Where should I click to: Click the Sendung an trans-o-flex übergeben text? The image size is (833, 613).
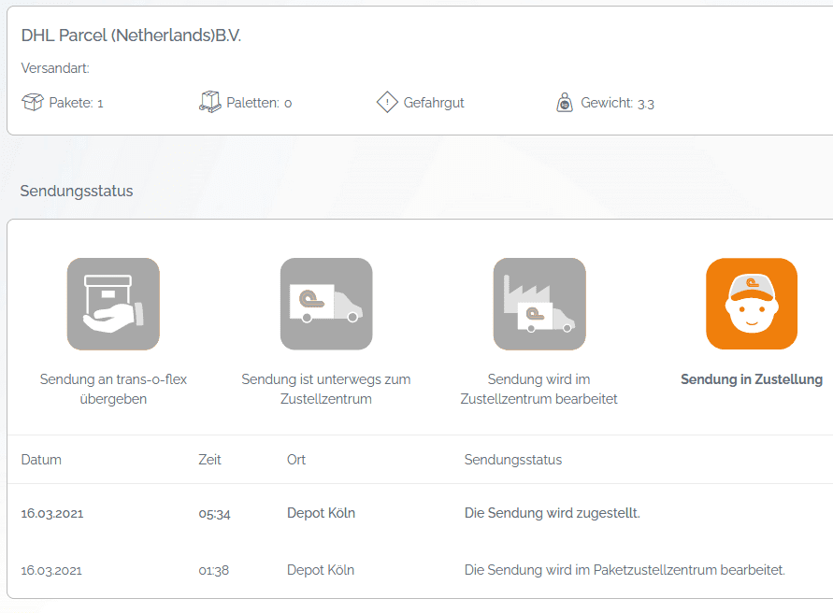pyautogui.click(x=113, y=389)
